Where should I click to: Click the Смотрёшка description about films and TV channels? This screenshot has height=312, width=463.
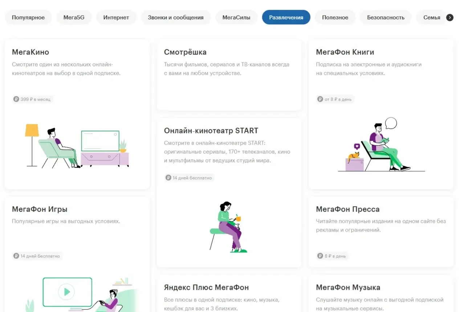pos(227,69)
